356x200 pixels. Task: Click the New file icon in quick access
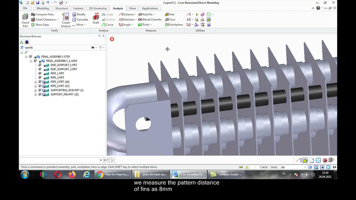point(27,3)
